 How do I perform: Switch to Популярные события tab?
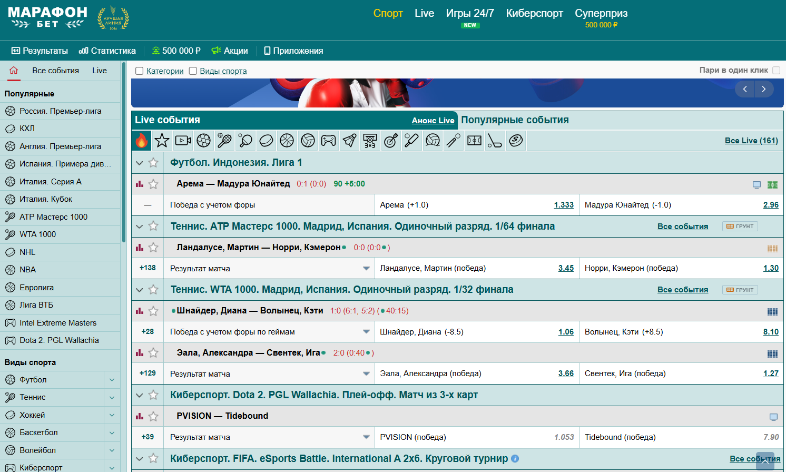[515, 120]
